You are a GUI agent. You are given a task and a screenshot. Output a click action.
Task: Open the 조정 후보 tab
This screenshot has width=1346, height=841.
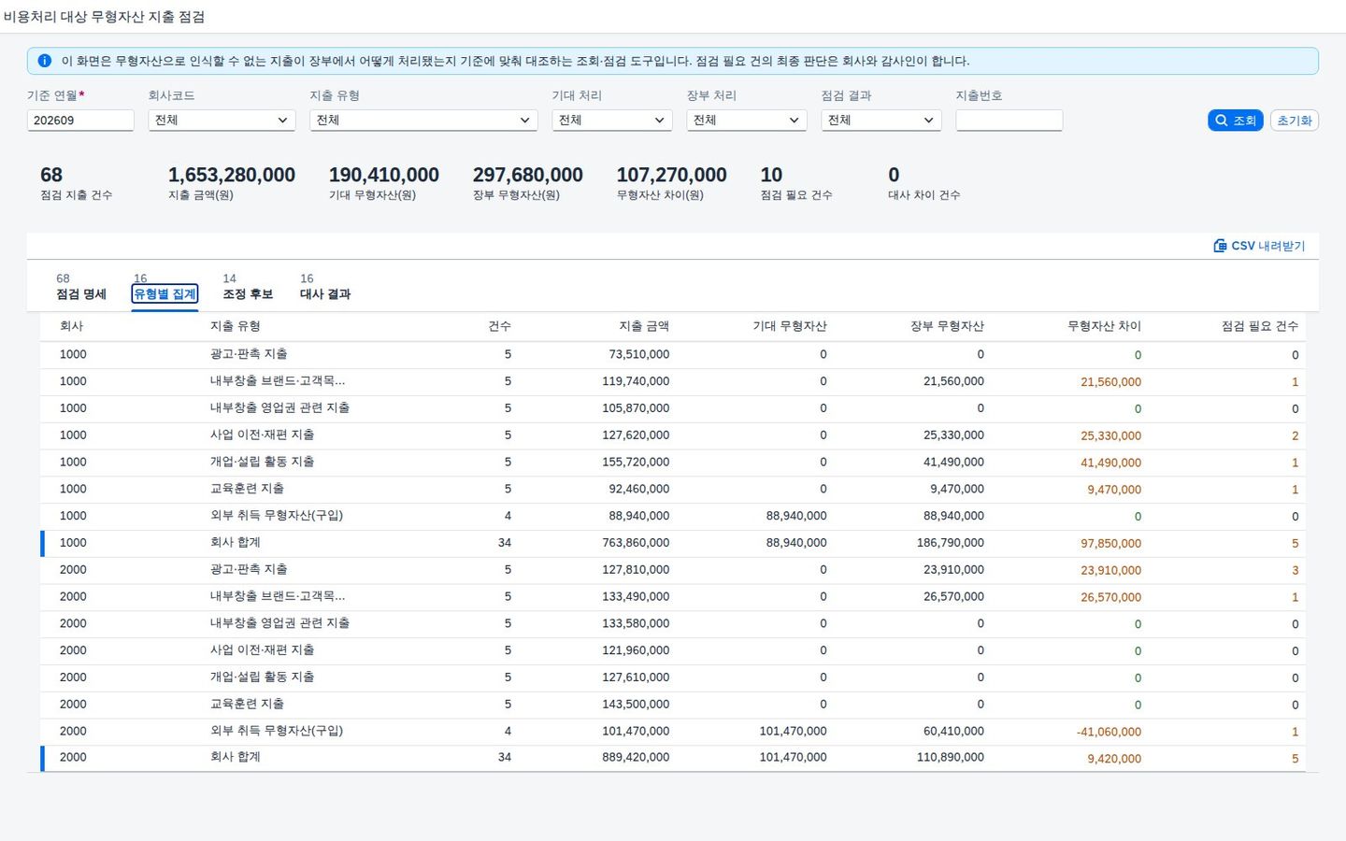(x=248, y=287)
